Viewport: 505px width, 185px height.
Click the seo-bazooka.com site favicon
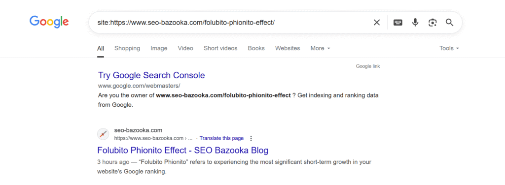(103, 134)
